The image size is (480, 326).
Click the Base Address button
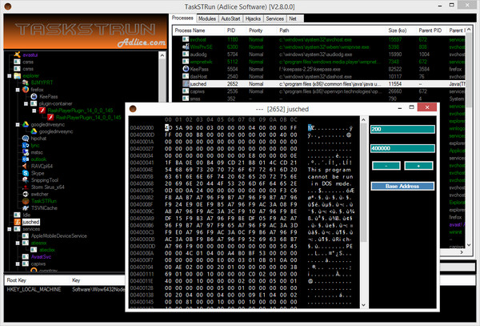point(402,187)
